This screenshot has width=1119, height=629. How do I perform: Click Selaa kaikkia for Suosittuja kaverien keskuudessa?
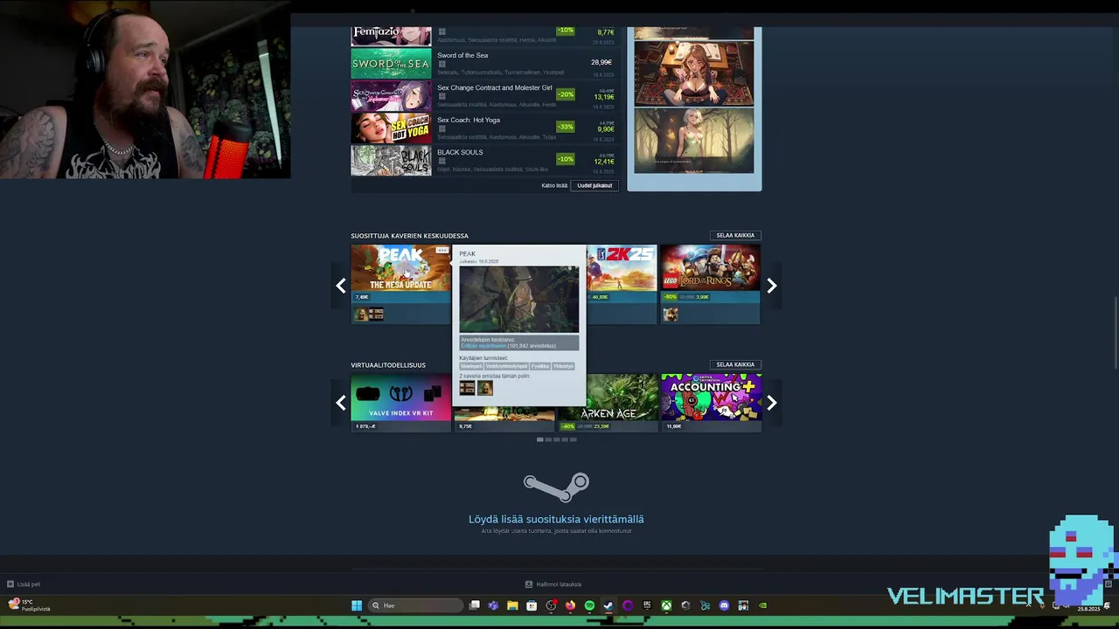coord(735,235)
